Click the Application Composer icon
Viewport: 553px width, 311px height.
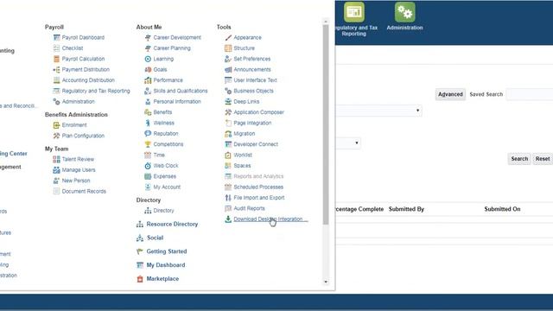pos(228,112)
